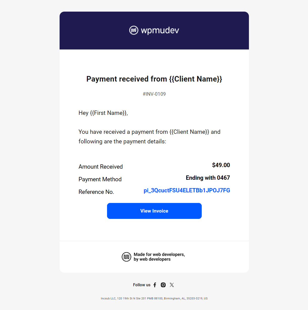The image size is (308, 310).
Task: Open the X (Twitter) follow icon
Action: pos(172,285)
